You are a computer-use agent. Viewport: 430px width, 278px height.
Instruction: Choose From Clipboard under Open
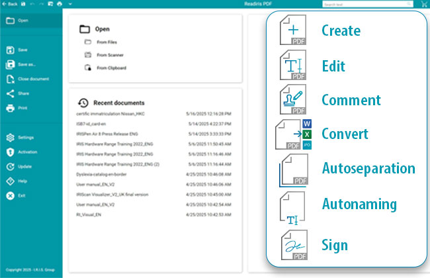pyautogui.click(x=106, y=68)
